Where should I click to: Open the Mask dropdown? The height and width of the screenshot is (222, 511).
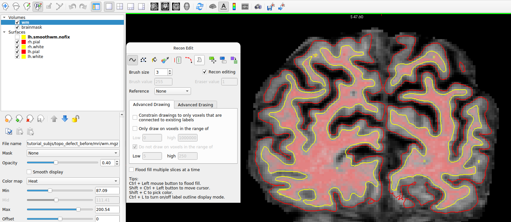[x=73, y=153]
